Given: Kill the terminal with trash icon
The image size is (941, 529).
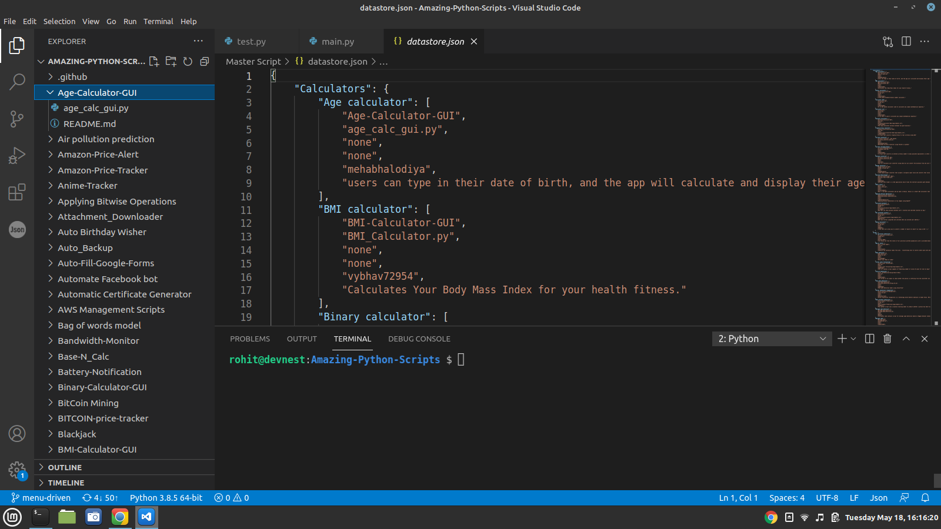Looking at the screenshot, I should pos(887,339).
